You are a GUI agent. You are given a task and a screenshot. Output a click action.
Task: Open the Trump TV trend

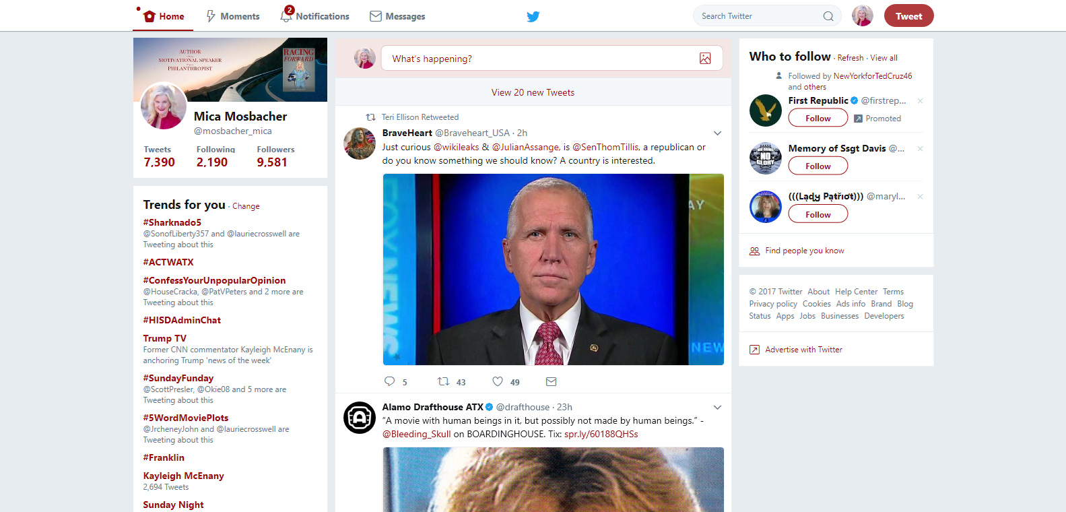tap(164, 338)
